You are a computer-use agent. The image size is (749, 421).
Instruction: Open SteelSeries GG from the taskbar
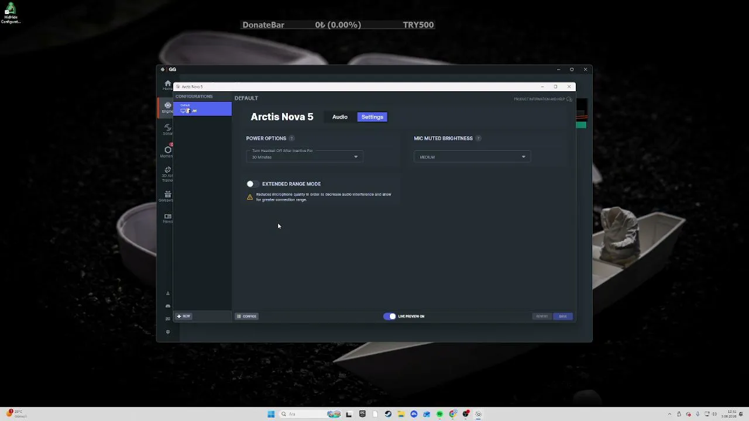coord(479,414)
